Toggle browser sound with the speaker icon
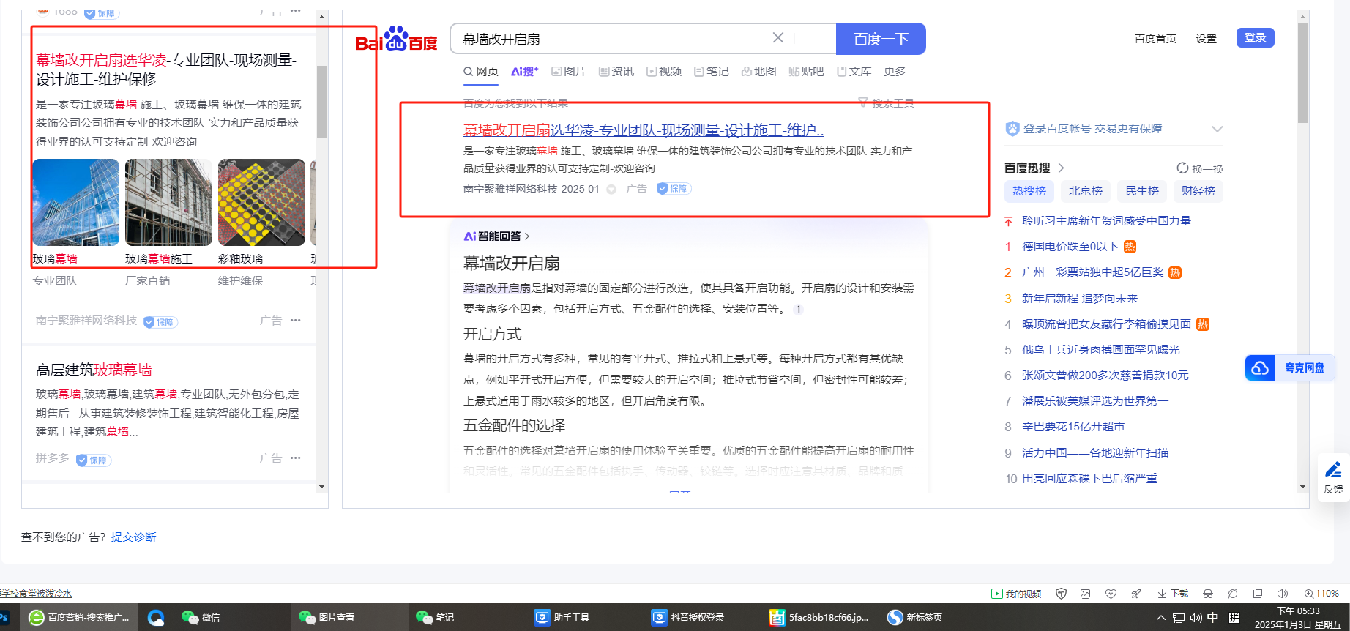1350x631 pixels. point(1283,594)
